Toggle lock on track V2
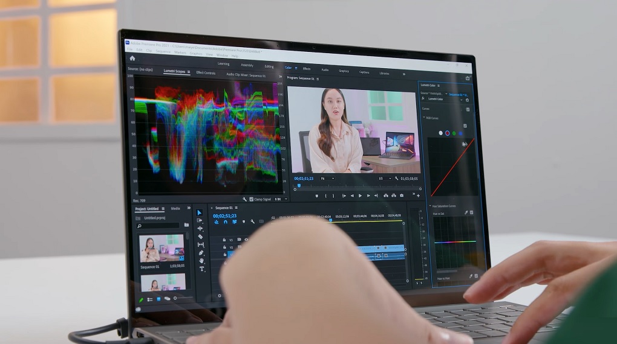This screenshot has height=344, width=617. [224, 247]
